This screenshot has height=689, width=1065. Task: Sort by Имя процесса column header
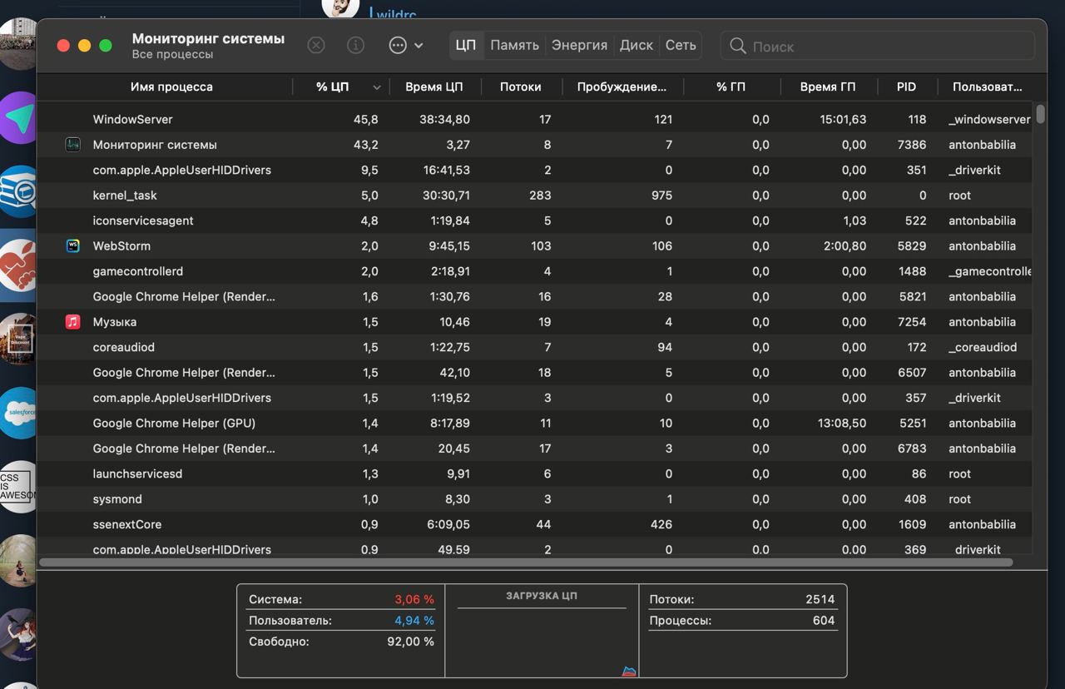point(171,87)
